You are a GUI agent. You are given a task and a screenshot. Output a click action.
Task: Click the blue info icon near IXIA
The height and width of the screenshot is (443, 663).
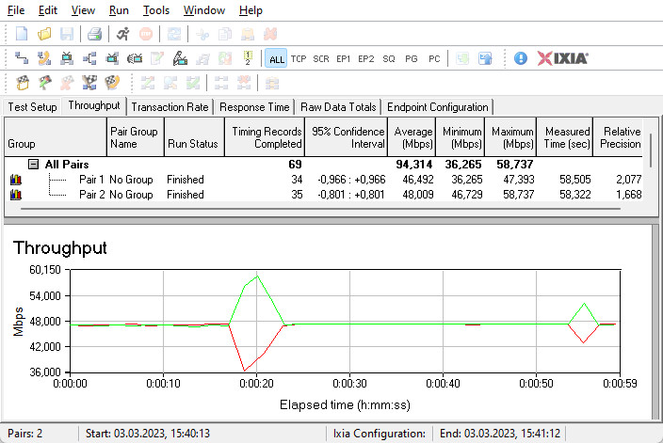pos(521,58)
